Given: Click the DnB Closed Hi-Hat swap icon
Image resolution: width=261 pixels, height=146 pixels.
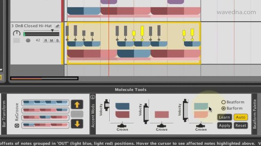Looking at the screenshot, I should [58, 26].
